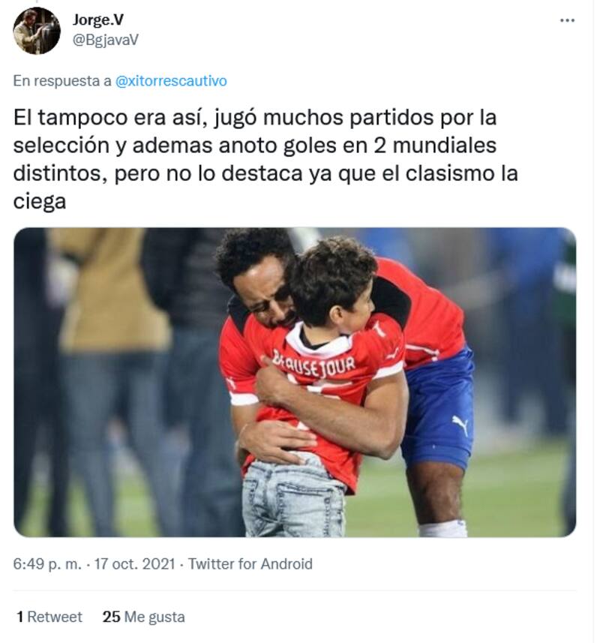Show who liked via 25 Me gusta
The image size is (600, 643).
tap(143, 617)
